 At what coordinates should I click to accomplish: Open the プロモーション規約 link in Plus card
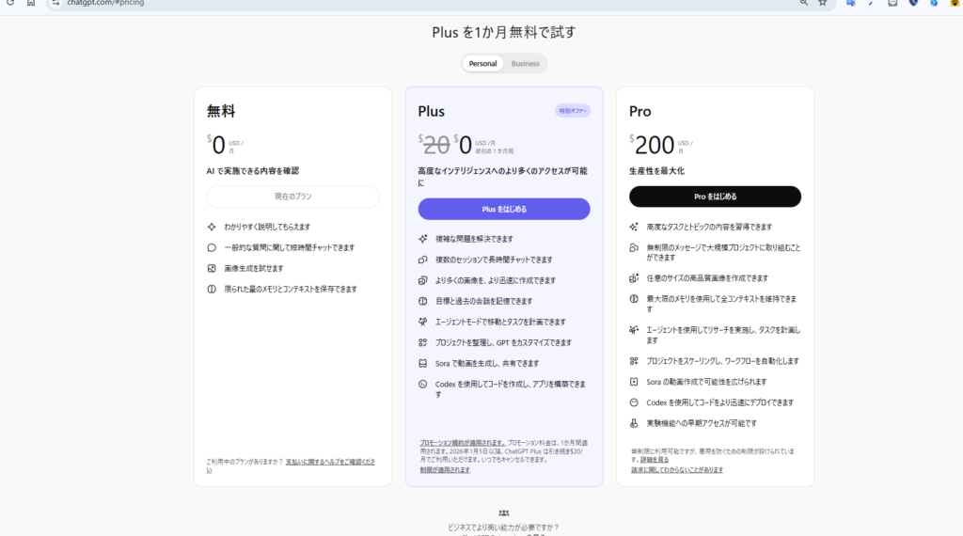pos(462,441)
